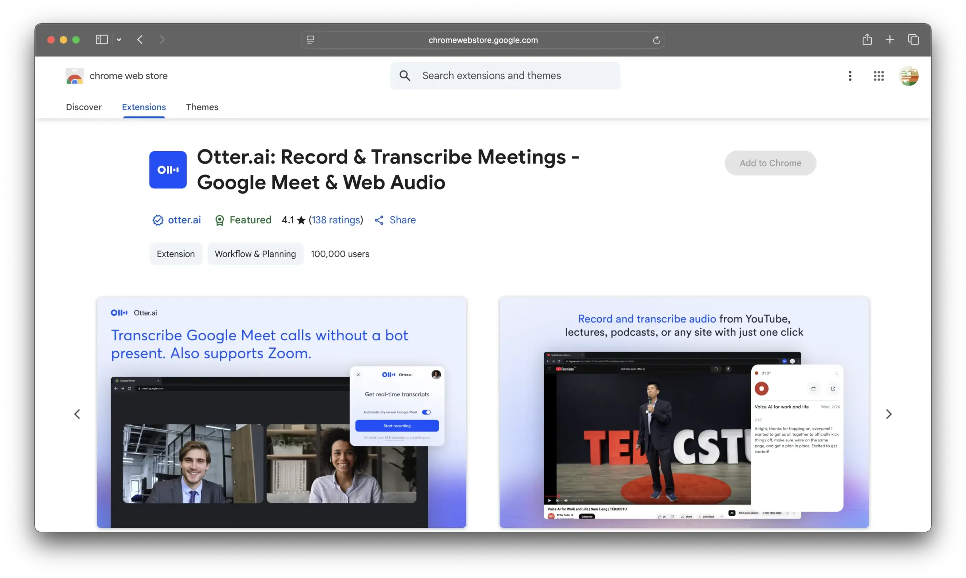966x578 pixels.
Task: Switch to the Discover tab
Action: click(84, 107)
